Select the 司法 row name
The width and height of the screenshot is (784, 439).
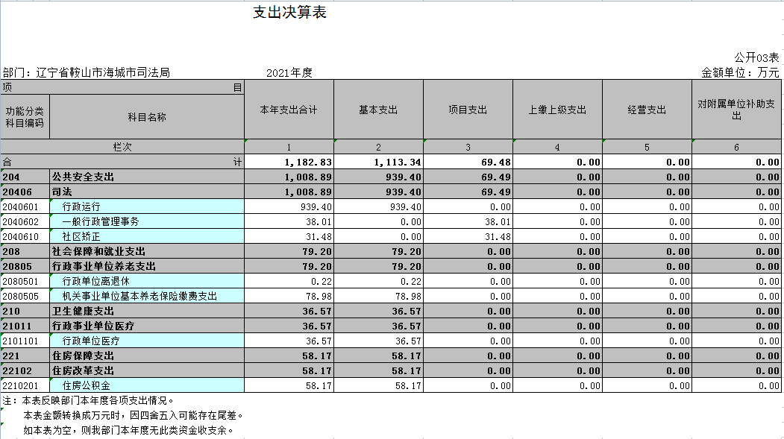click(147, 192)
